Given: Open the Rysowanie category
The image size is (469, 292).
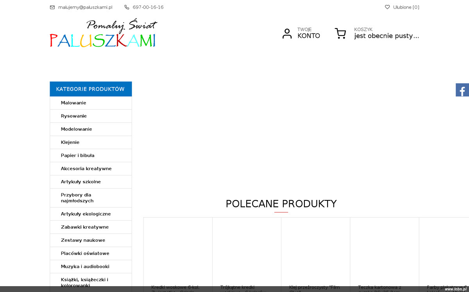Looking at the screenshot, I should [x=91, y=116].
